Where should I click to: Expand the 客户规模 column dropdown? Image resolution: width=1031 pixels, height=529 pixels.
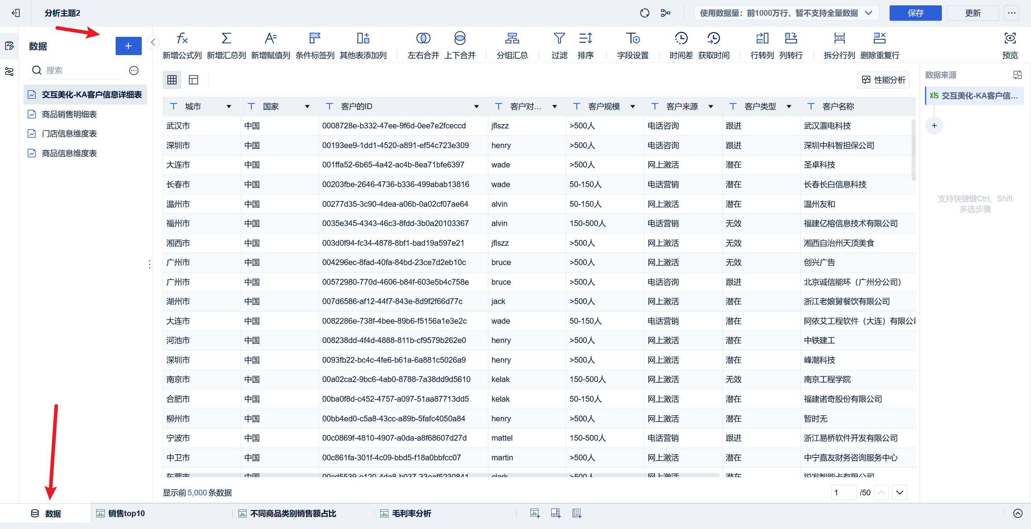coord(633,107)
